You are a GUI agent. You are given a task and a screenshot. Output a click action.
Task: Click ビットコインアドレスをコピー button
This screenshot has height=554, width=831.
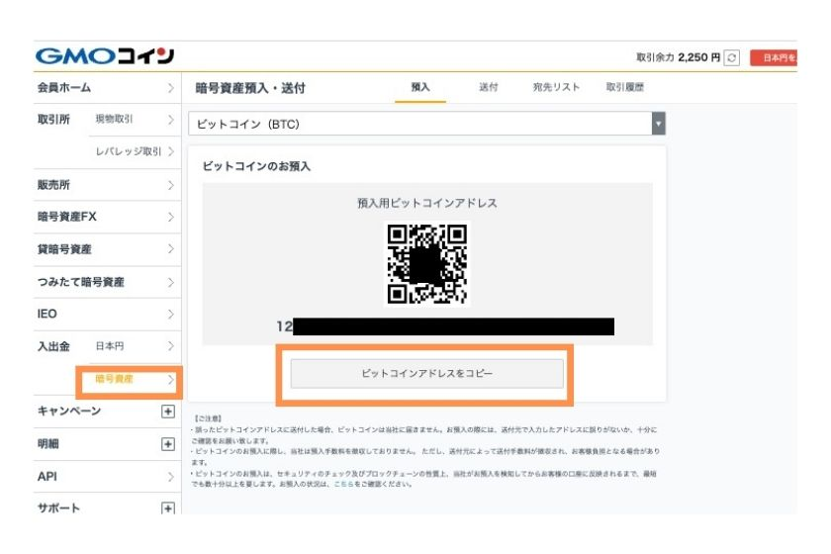tap(426, 374)
